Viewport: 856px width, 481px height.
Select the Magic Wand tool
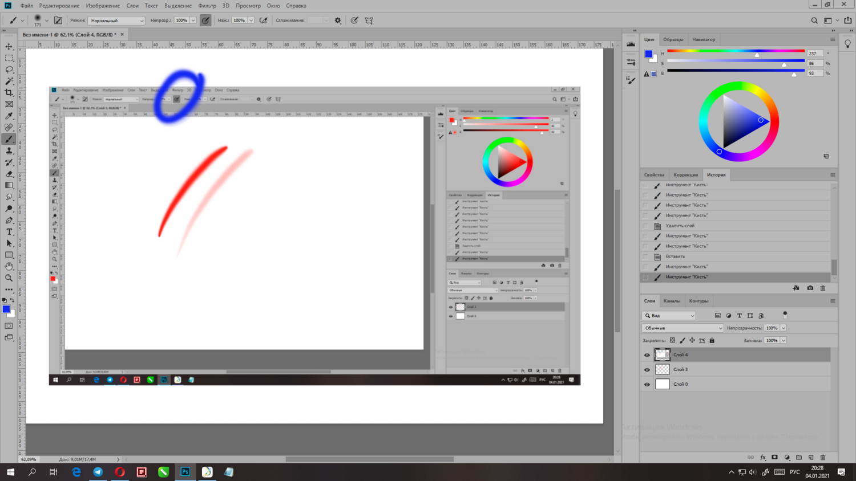click(x=9, y=81)
